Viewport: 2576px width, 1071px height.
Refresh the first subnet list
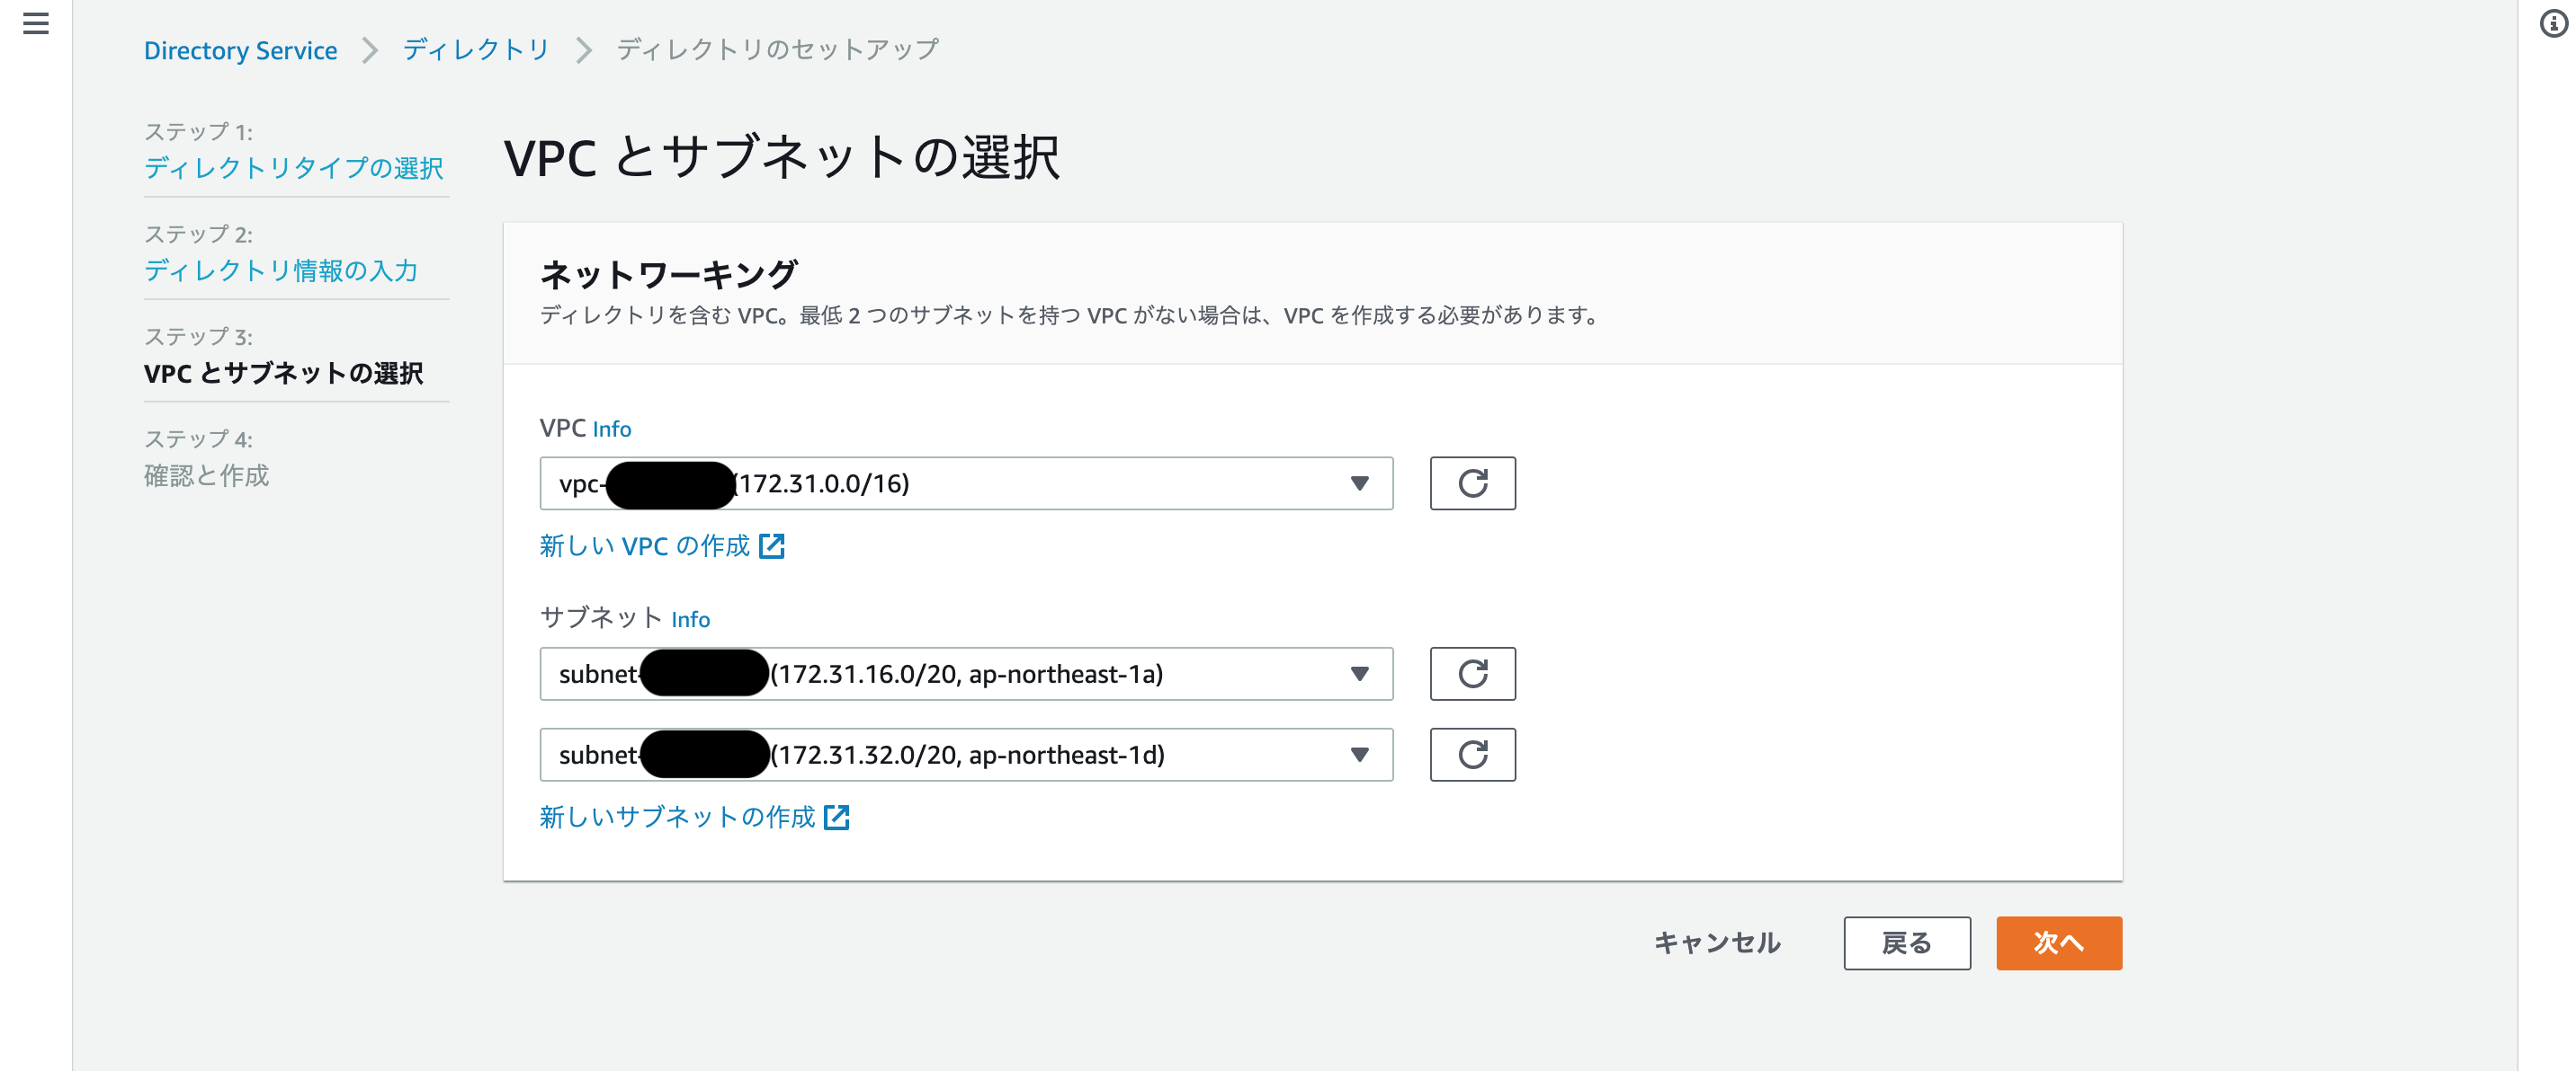tap(1472, 673)
